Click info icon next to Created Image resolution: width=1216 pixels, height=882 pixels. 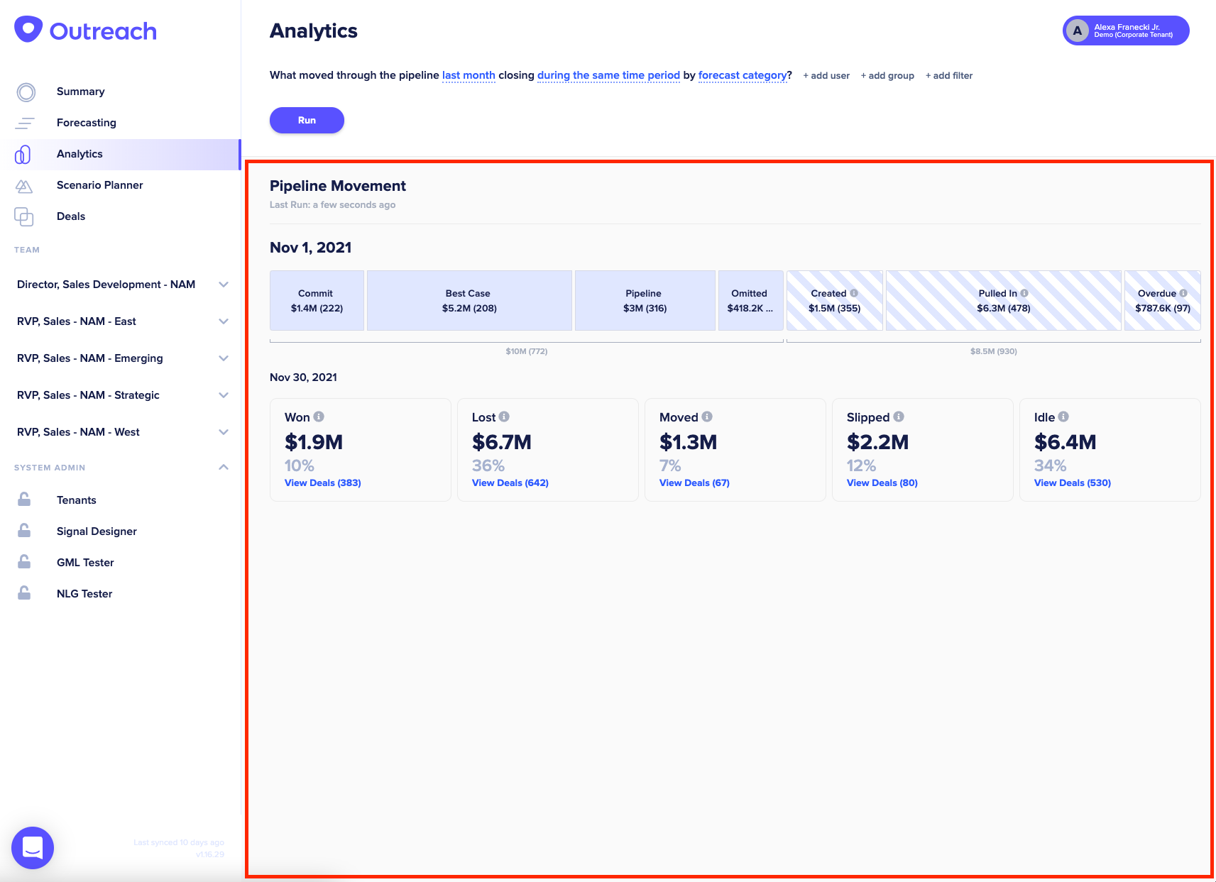click(854, 293)
